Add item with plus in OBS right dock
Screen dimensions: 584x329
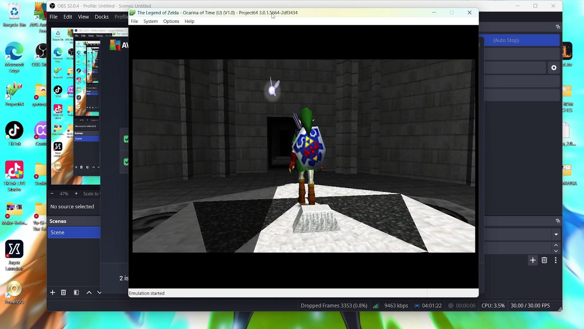532,260
